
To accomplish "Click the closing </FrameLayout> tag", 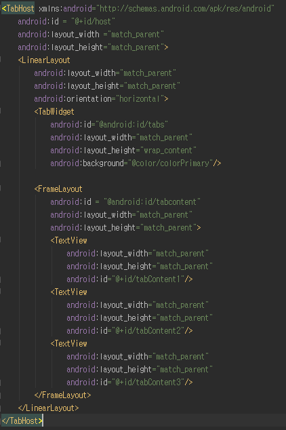I will tap(62, 395).
